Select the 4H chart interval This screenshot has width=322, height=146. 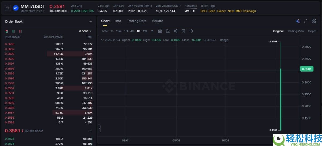tap(132, 31)
